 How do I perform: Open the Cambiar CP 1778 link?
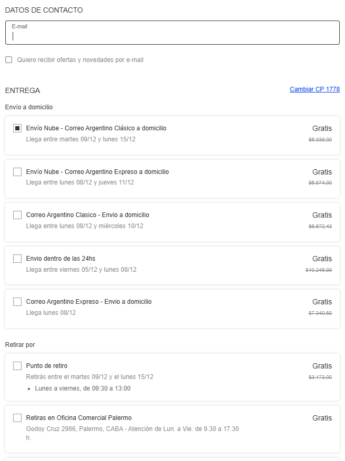pyautogui.click(x=314, y=89)
